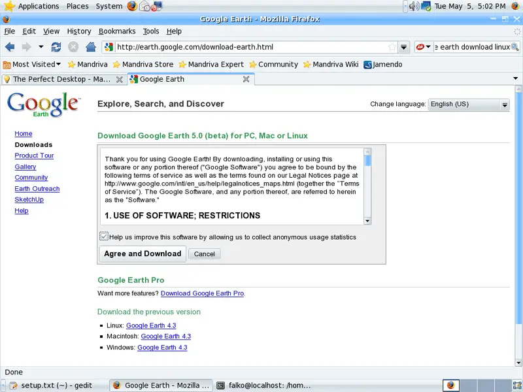The height and width of the screenshot is (392, 523).
Task: Open the Jamendo bookmark
Action: coord(383,64)
